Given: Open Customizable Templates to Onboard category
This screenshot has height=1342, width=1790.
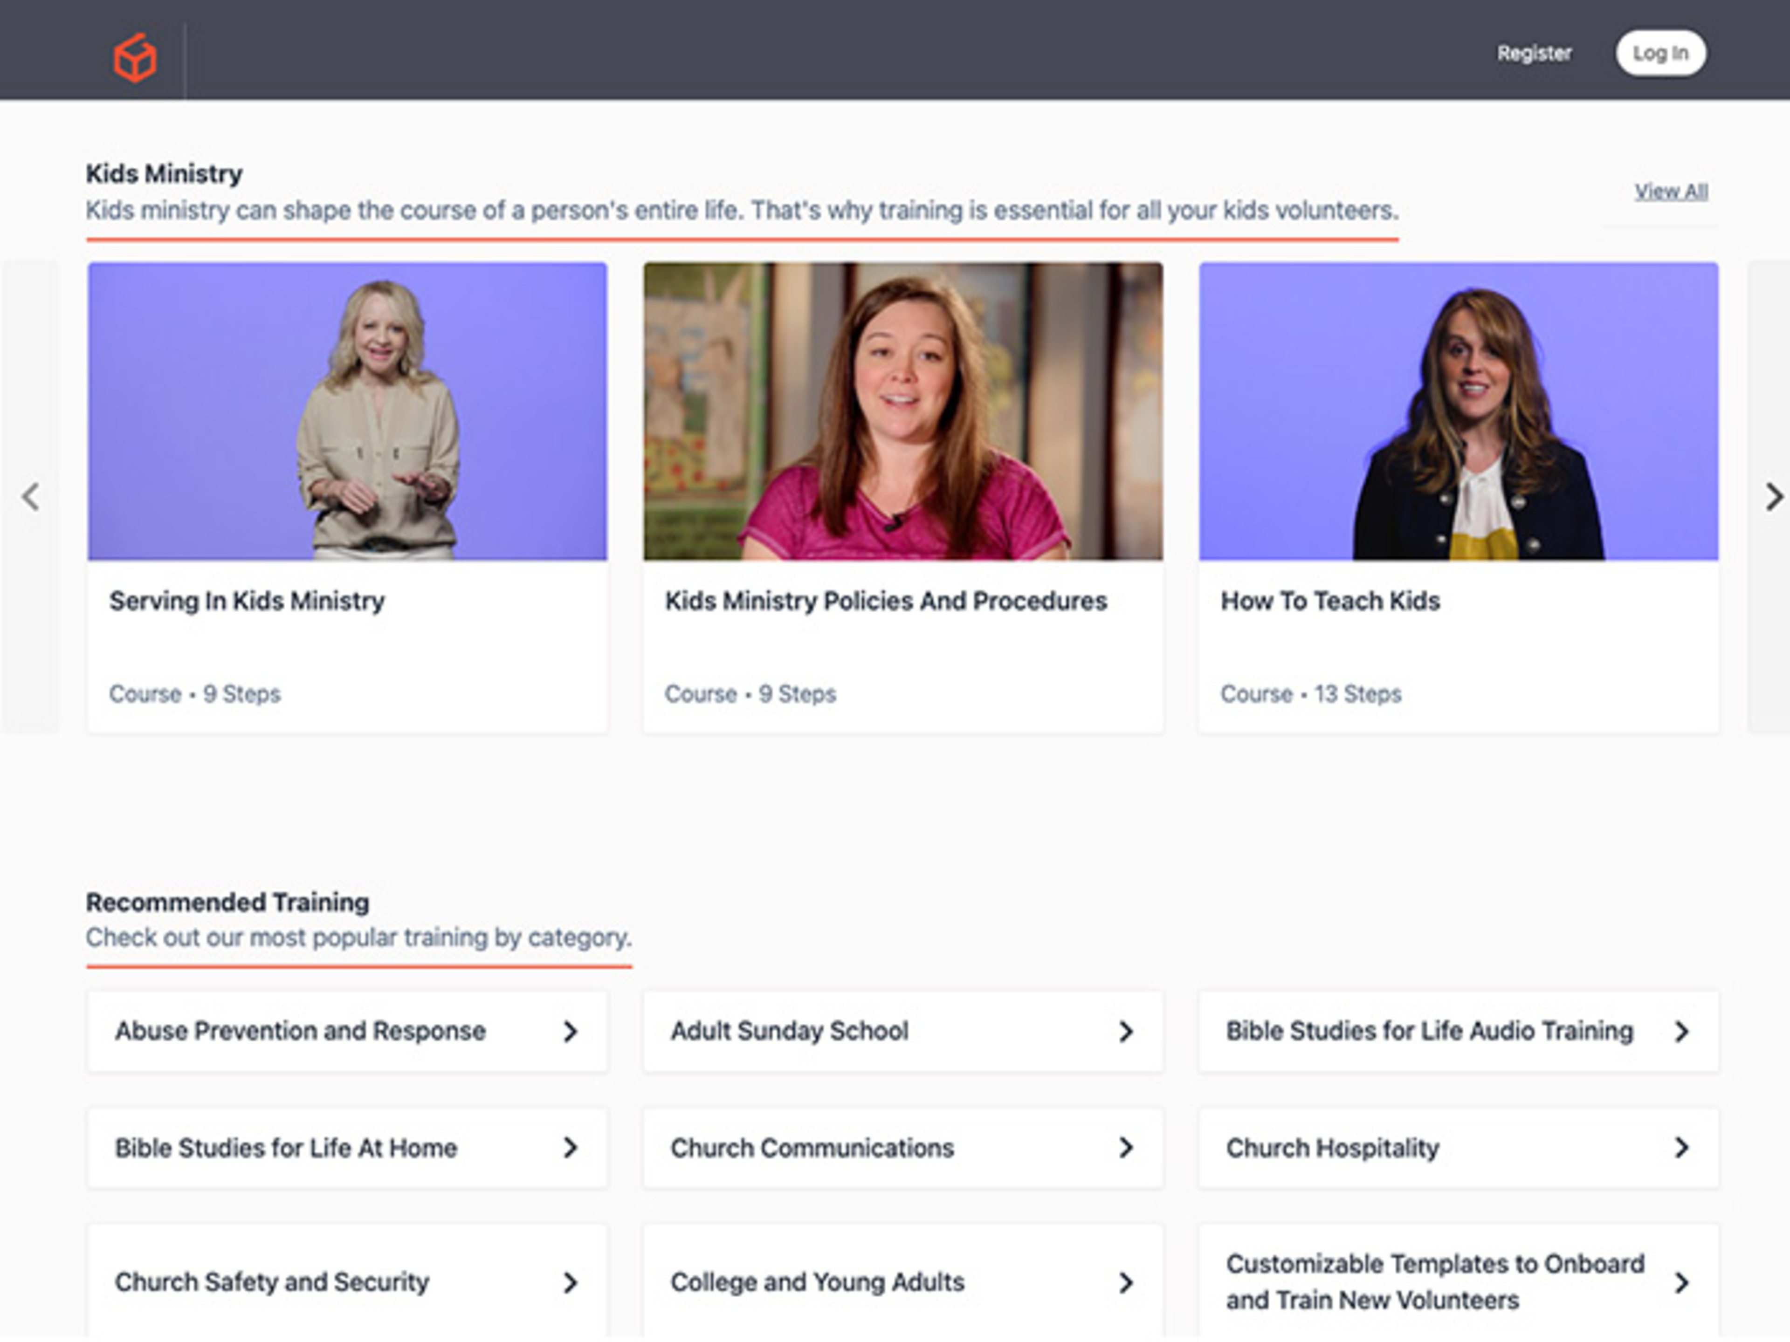Looking at the screenshot, I should (x=1434, y=1281).
